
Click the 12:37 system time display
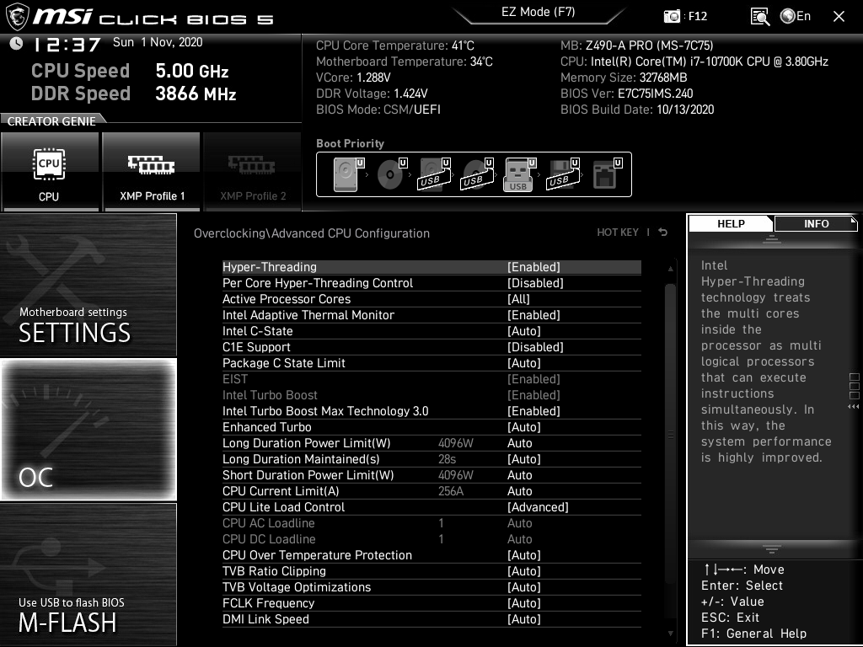[x=67, y=44]
